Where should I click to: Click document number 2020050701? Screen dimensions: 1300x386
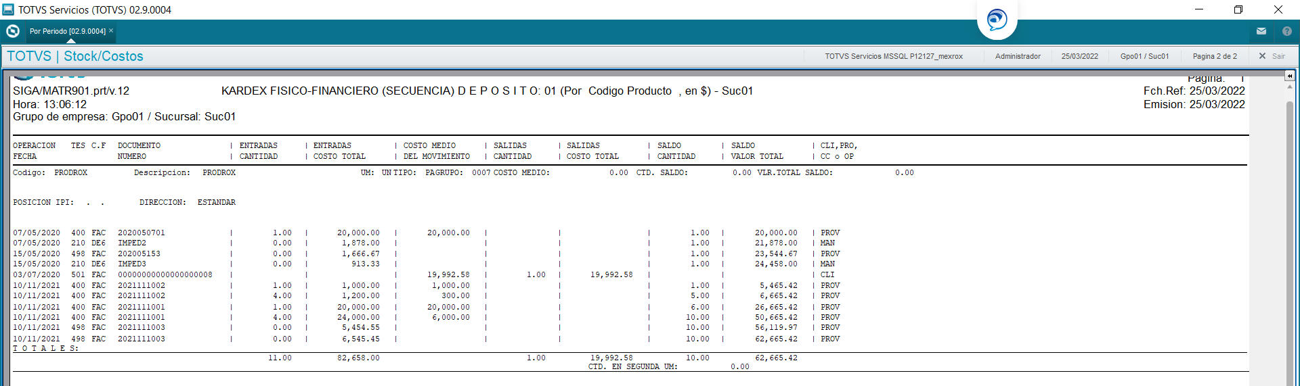tap(142, 233)
